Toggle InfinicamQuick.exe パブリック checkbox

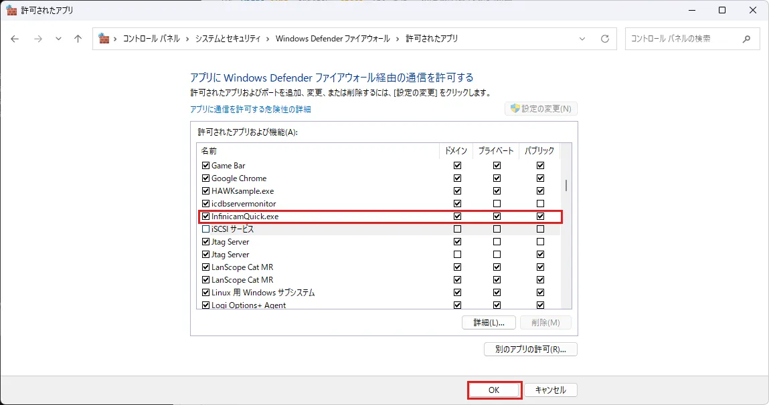coord(541,217)
